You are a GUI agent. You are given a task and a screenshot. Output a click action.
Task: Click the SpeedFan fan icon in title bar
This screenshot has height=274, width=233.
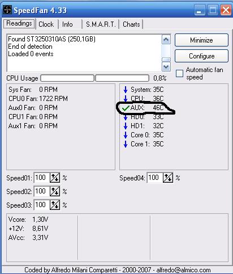[x=7, y=10]
